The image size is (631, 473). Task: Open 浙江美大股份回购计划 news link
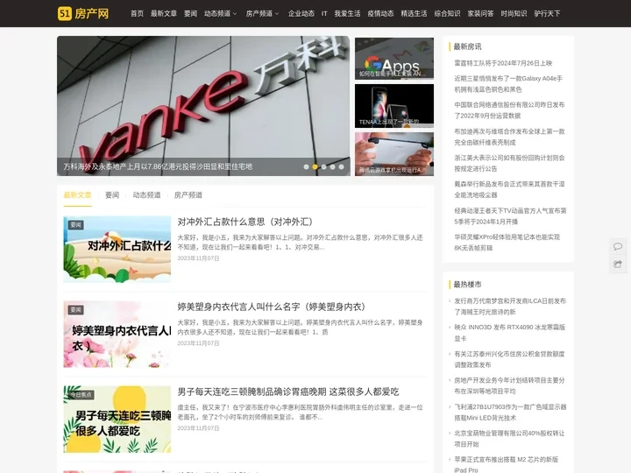pyautogui.click(x=509, y=163)
